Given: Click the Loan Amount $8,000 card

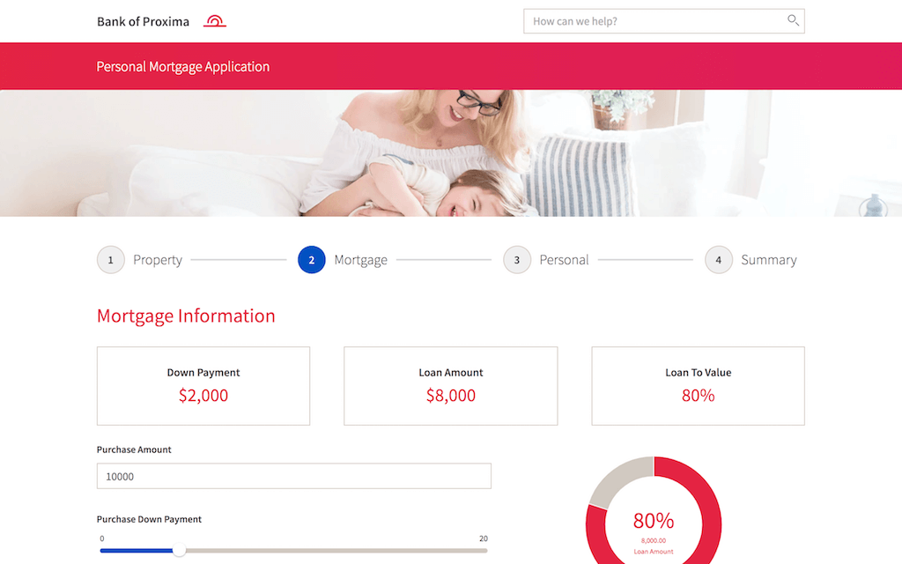Looking at the screenshot, I should (450, 386).
